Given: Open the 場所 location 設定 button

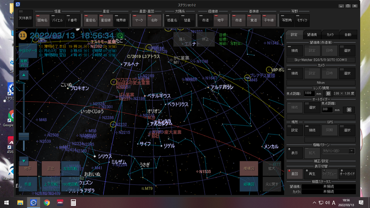Looking at the screenshot, I should click(x=295, y=130).
